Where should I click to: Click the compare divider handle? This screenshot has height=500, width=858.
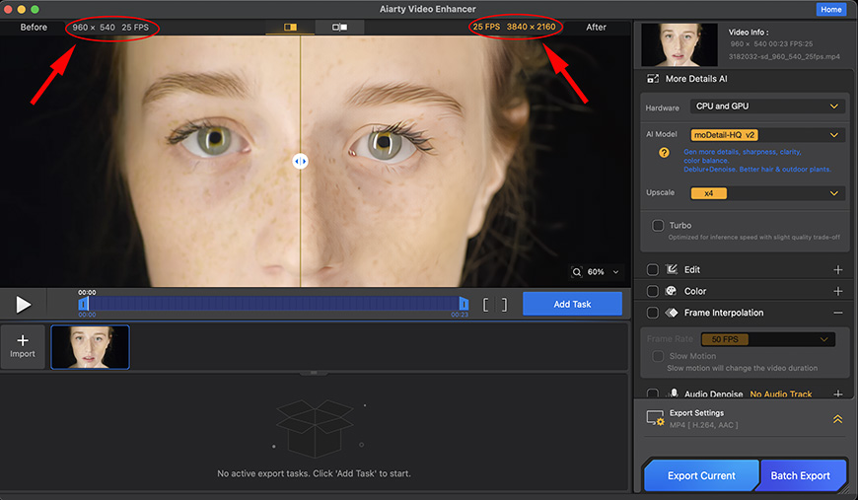(300, 161)
